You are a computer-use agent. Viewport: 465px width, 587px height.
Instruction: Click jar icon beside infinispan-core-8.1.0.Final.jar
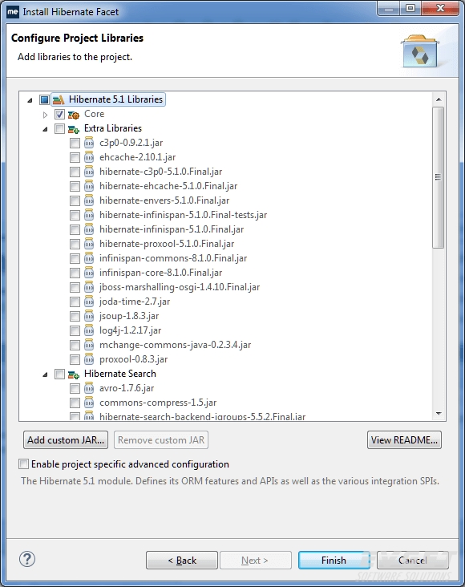[89, 273]
